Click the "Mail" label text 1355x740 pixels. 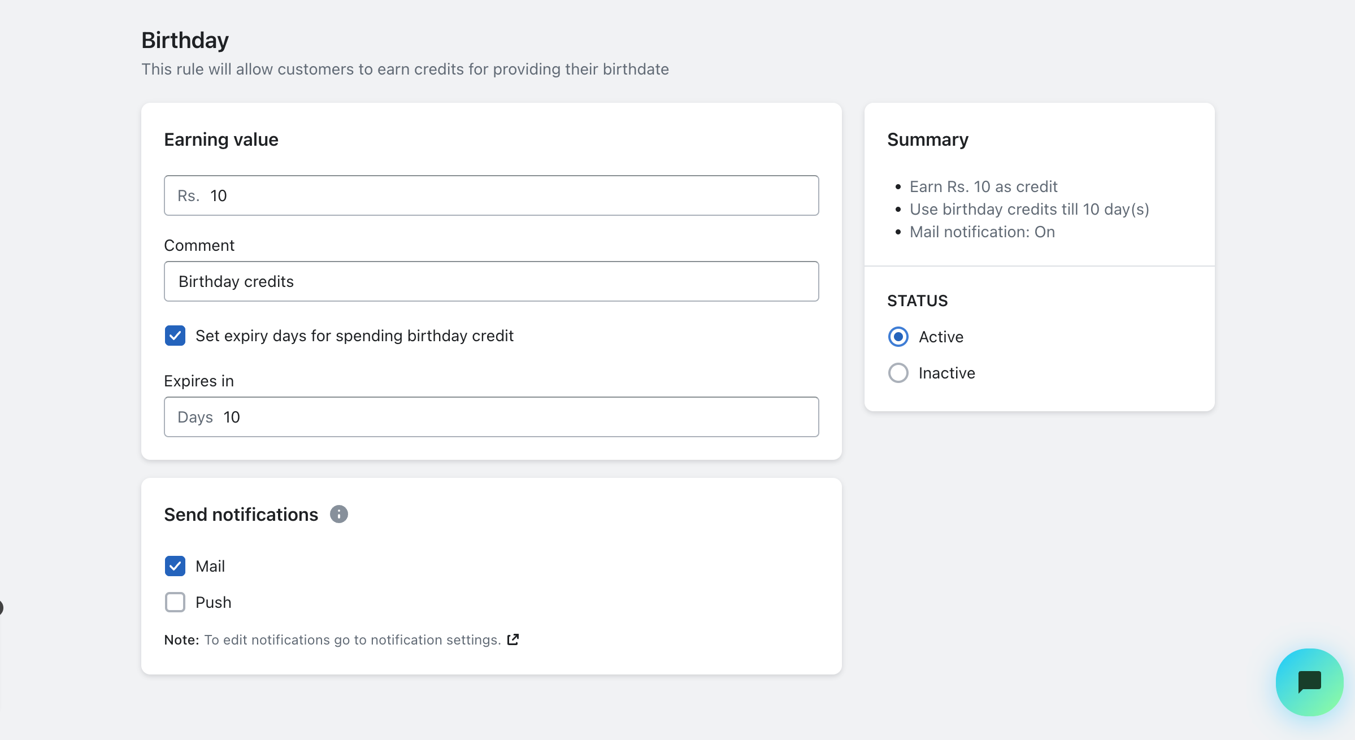(210, 566)
